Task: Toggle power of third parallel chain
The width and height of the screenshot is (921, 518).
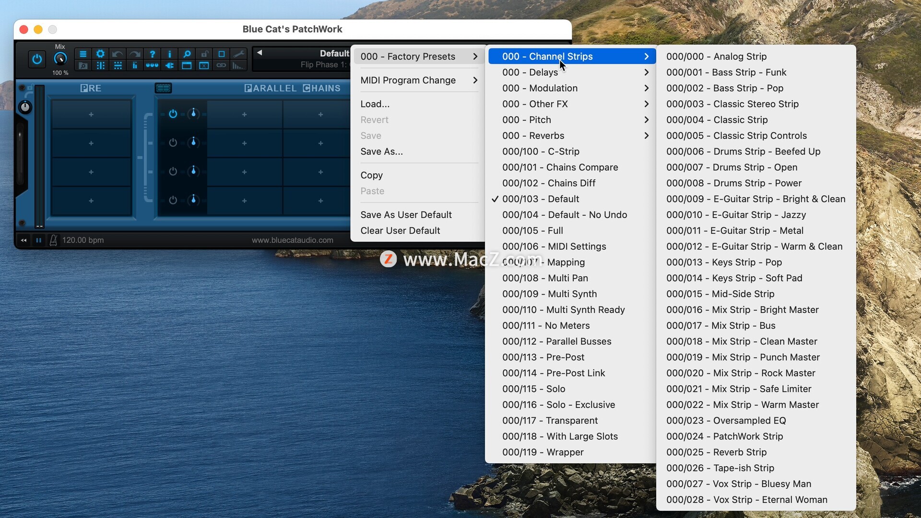Action: 173,171
